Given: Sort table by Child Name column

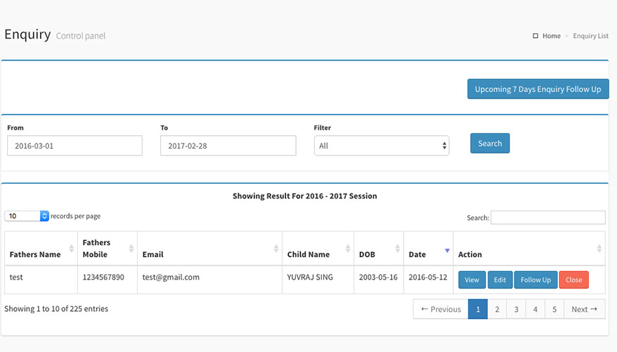Looking at the screenshot, I should coord(348,249).
